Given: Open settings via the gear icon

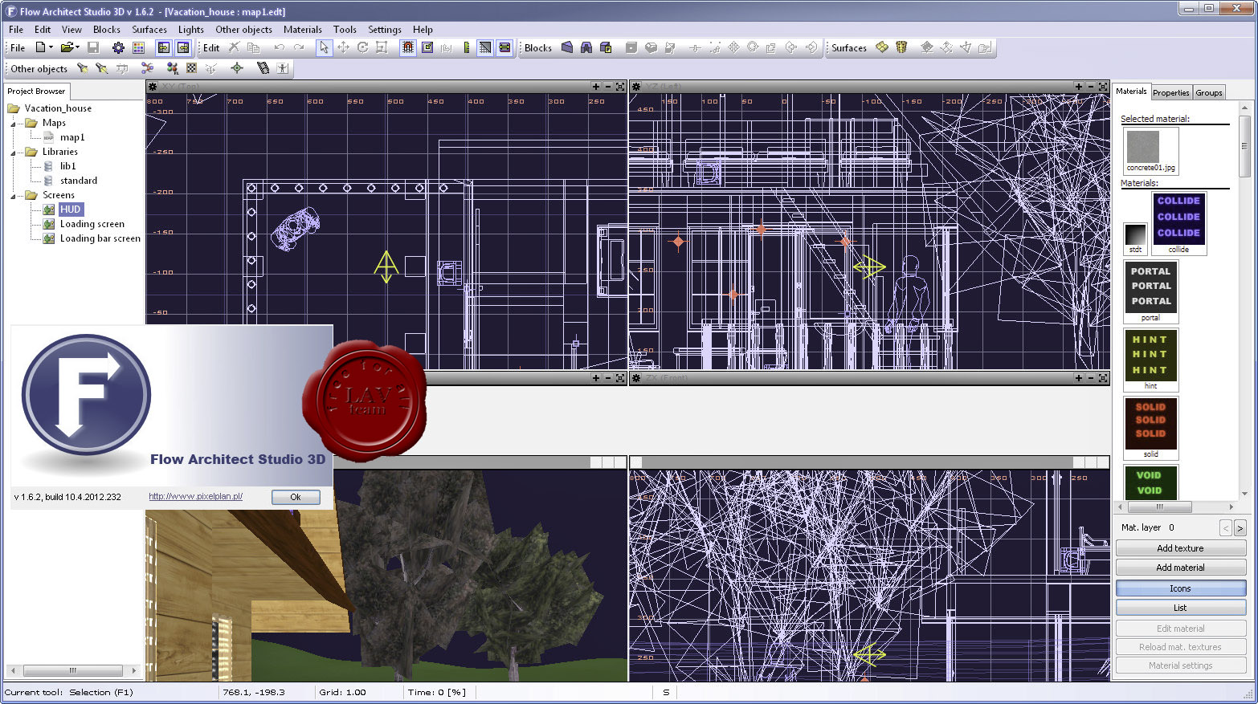Looking at the screenshot, I should [118, 47].
